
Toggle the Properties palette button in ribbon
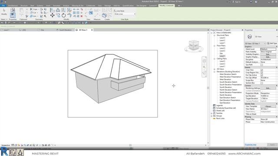click(x=13, y=15)
